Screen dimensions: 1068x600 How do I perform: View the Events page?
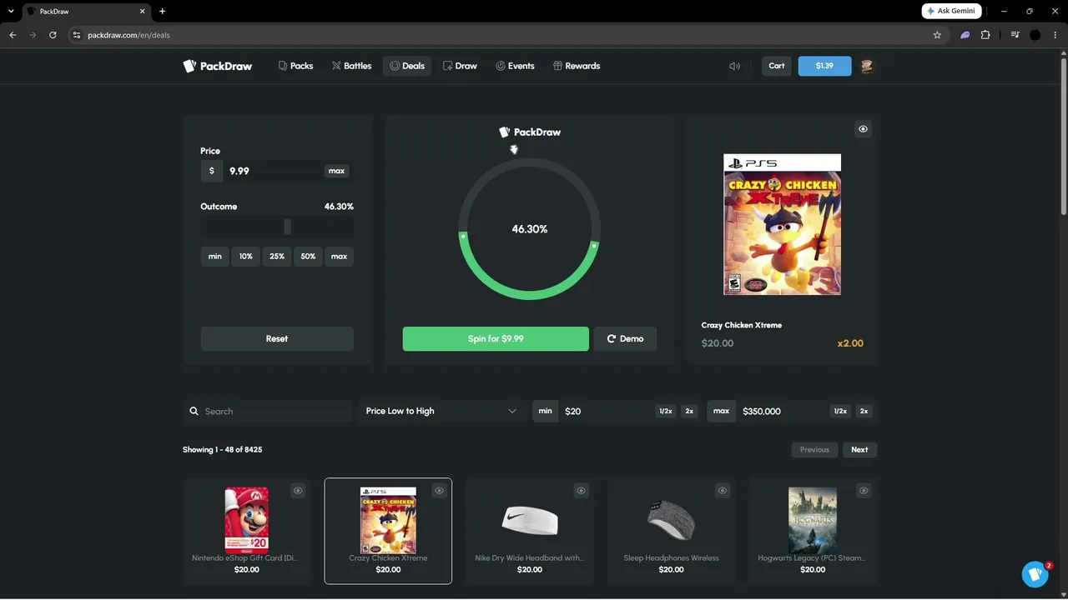click(515, 66)
